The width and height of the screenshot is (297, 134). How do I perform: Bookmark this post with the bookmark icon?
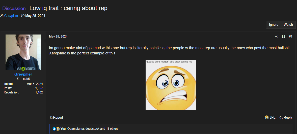pyautogui.click(x=283, y=37)
